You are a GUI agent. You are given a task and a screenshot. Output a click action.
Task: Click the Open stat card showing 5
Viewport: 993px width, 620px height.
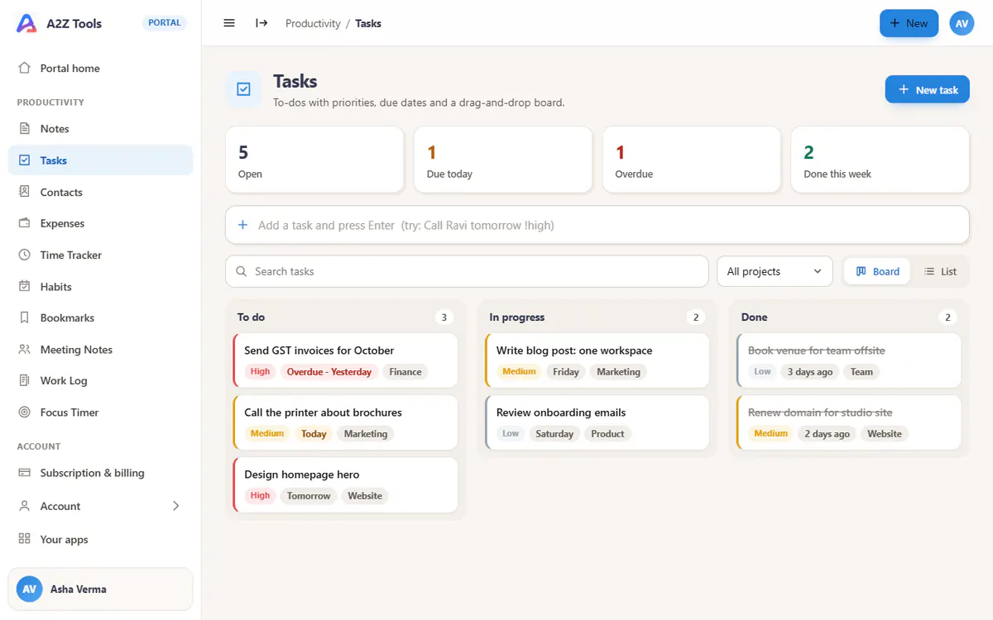(x=314, y=160)
